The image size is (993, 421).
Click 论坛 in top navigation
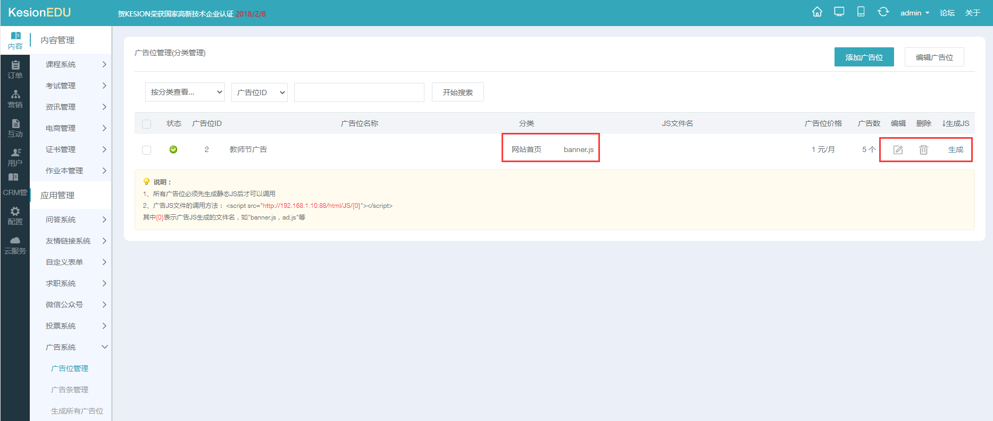pos(947,13)
